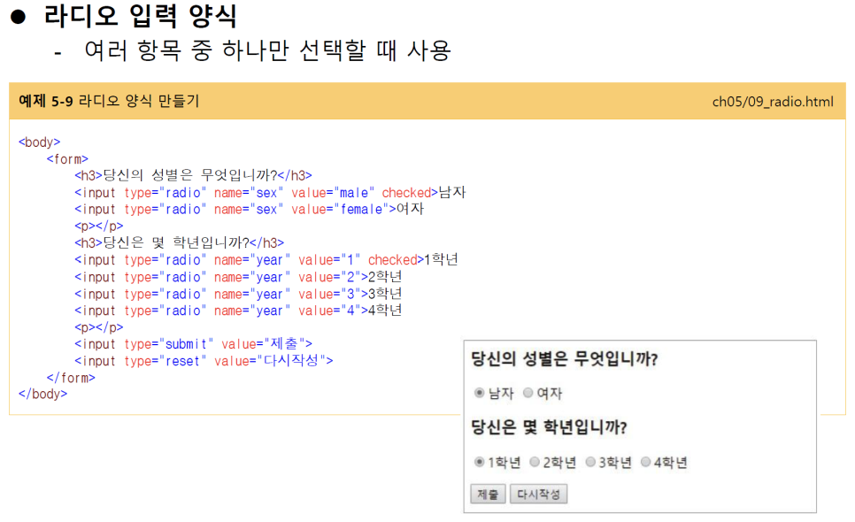
Task: Click the code line with value="3">3학년
Action: tap(238, 294)
